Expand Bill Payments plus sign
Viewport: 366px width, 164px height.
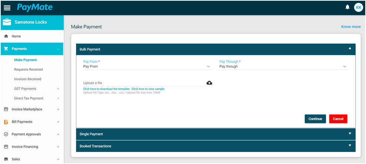[x=58, y=122]
